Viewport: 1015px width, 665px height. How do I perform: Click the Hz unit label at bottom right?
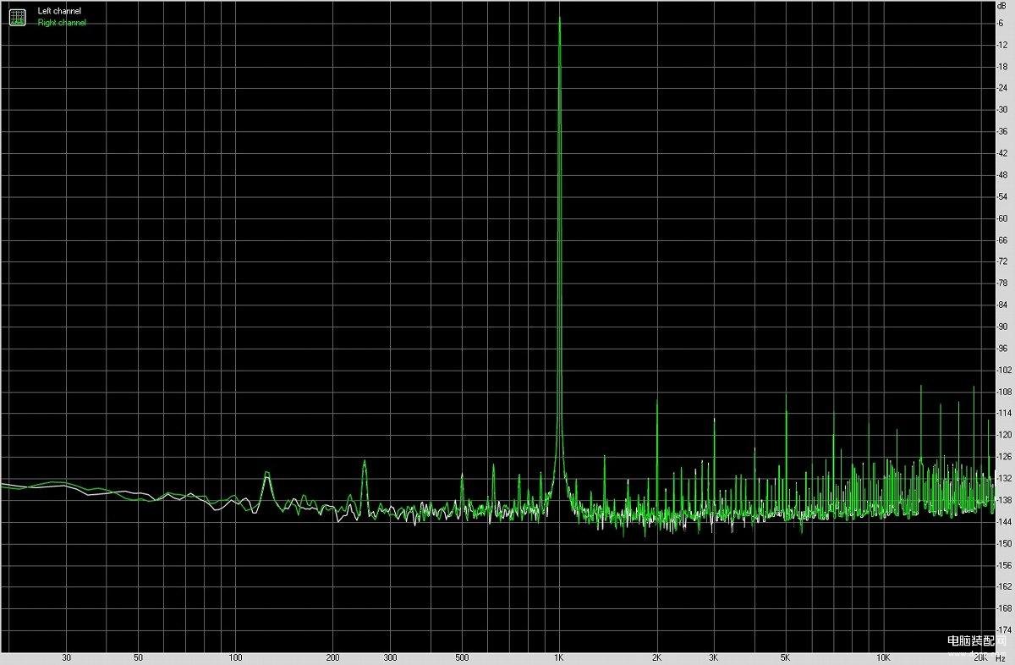pyautogui.click(x=1001, y=657)
